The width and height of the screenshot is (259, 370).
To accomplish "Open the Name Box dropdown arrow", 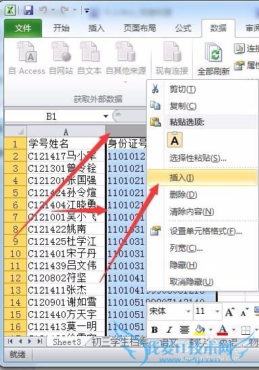I will (105, 116).
